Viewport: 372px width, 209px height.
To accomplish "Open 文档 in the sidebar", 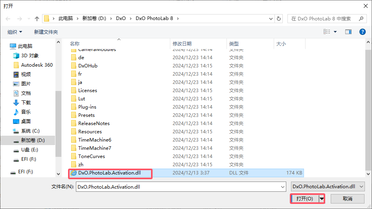I will [22, 93].
